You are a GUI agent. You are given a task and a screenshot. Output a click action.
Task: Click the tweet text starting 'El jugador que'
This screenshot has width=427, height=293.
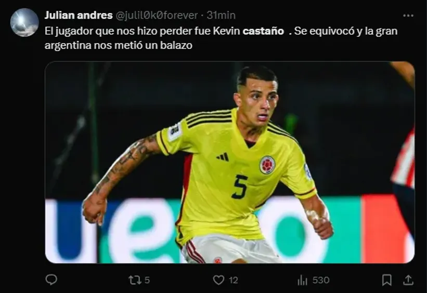221,38
